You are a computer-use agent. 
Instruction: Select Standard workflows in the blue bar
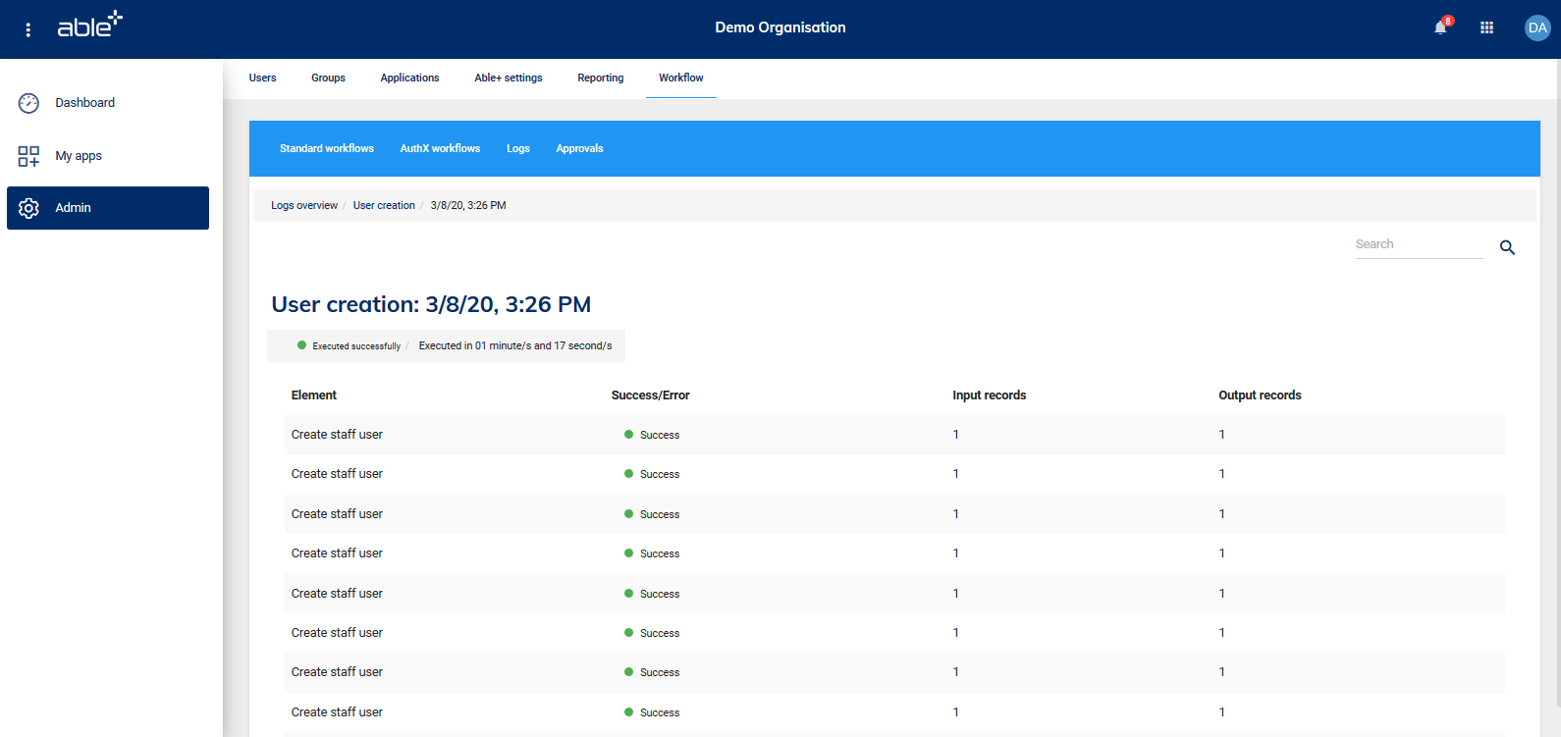coord(326,149)
